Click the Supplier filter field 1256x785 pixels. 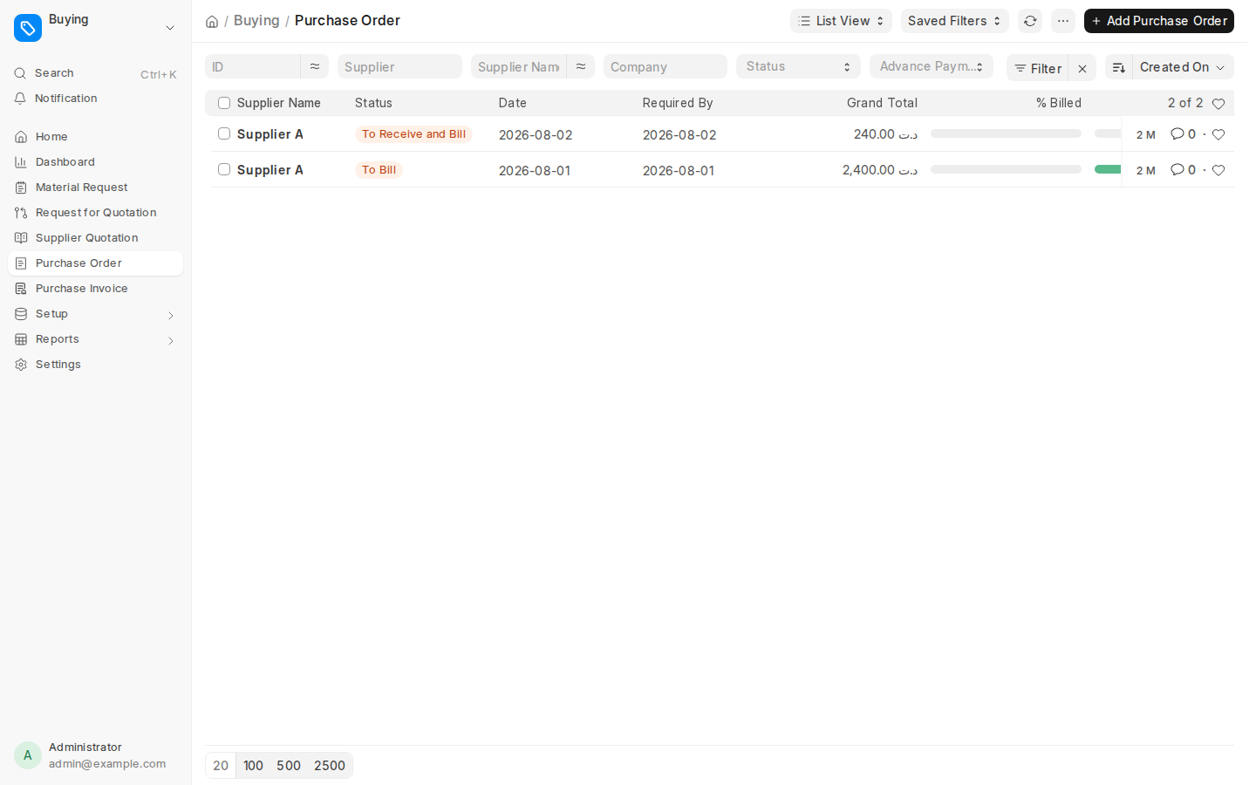(399, 66)
